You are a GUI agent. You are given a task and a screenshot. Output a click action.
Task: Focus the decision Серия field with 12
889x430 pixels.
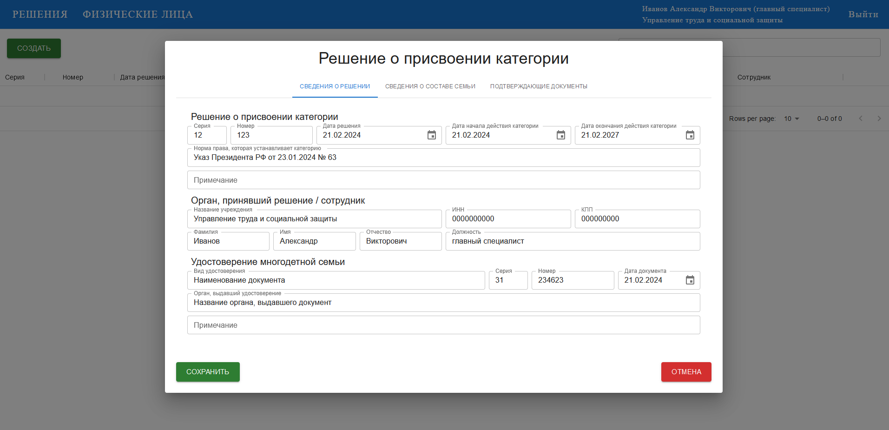tap(207, 135)
